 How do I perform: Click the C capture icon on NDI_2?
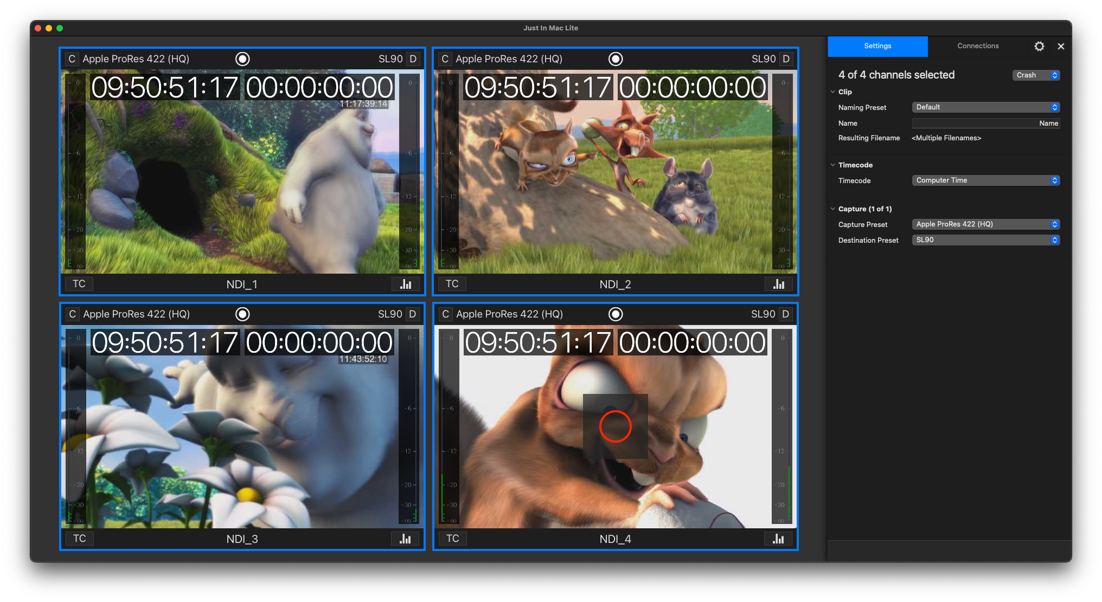445,59
